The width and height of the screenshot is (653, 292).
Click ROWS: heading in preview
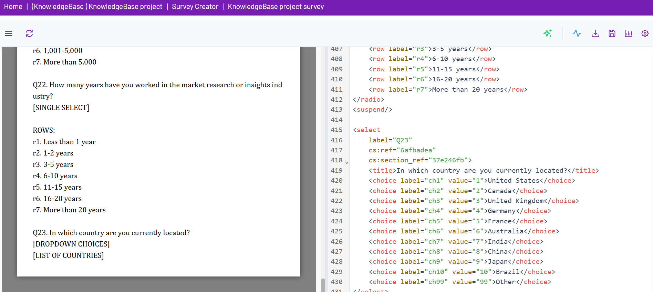point(44,130)
